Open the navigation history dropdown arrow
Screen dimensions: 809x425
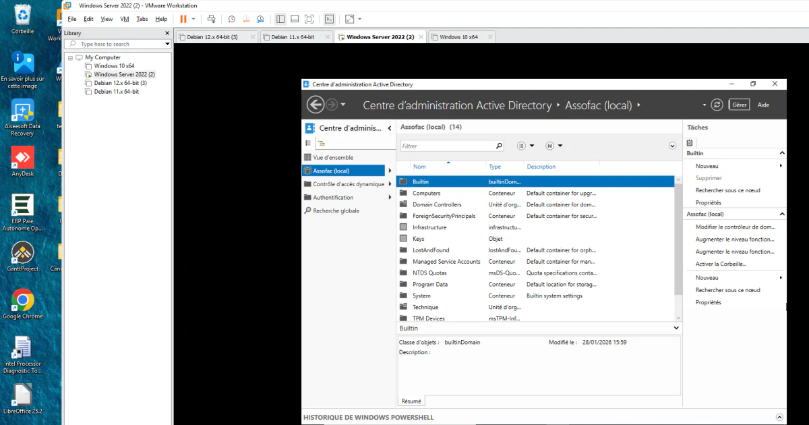pos(343,105)
